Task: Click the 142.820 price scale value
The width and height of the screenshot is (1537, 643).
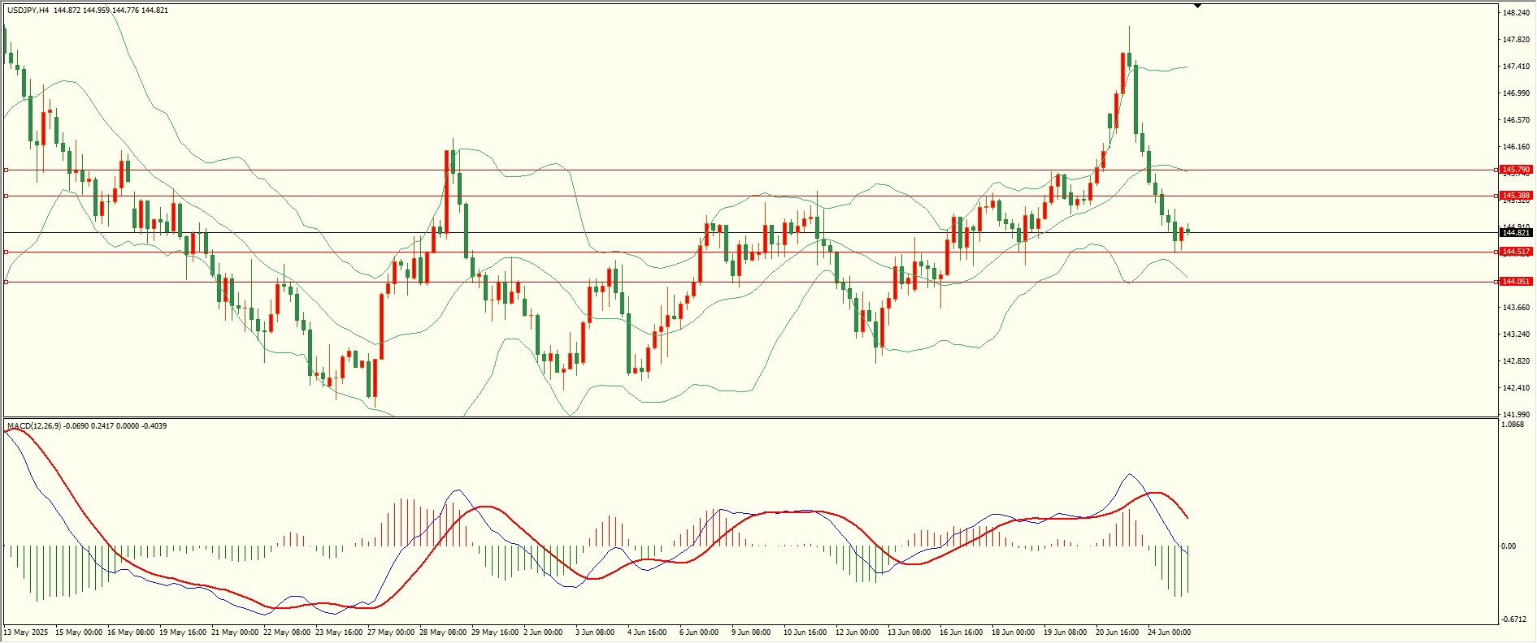Action: pos(1516,361)
